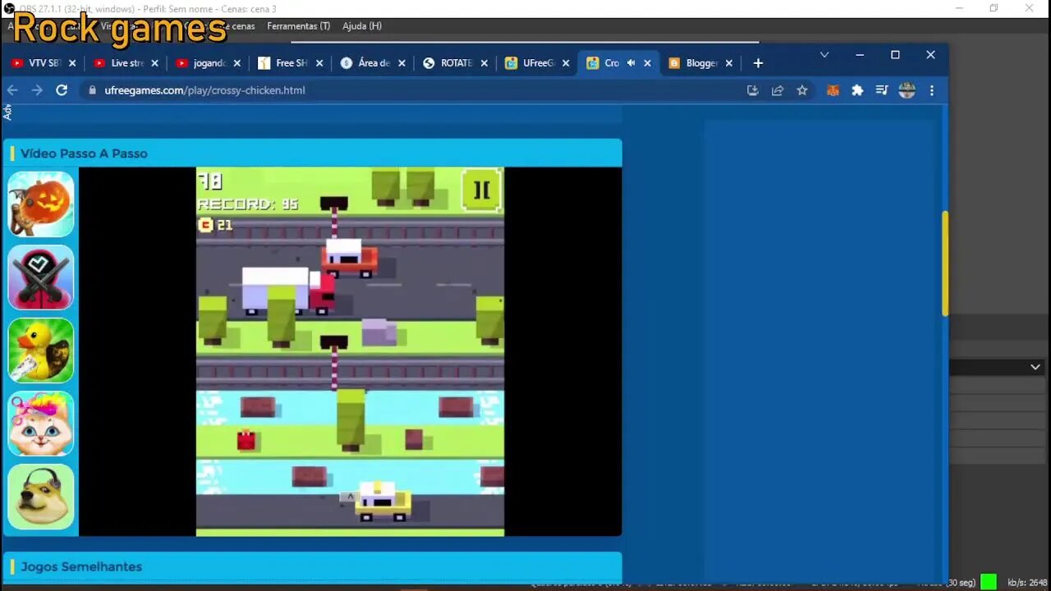Close the jogando tab
This screenshot has height=591, width=1051.
[237, 63]
